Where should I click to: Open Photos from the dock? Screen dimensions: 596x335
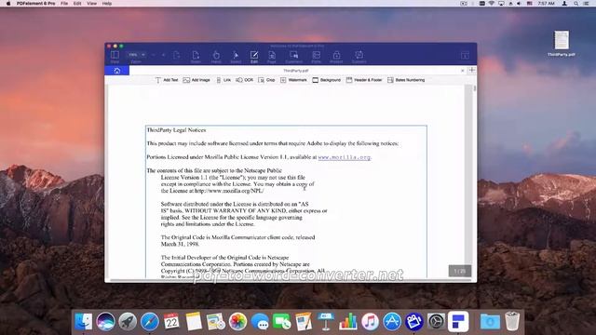pyautogui.click(x=237, y=321)
